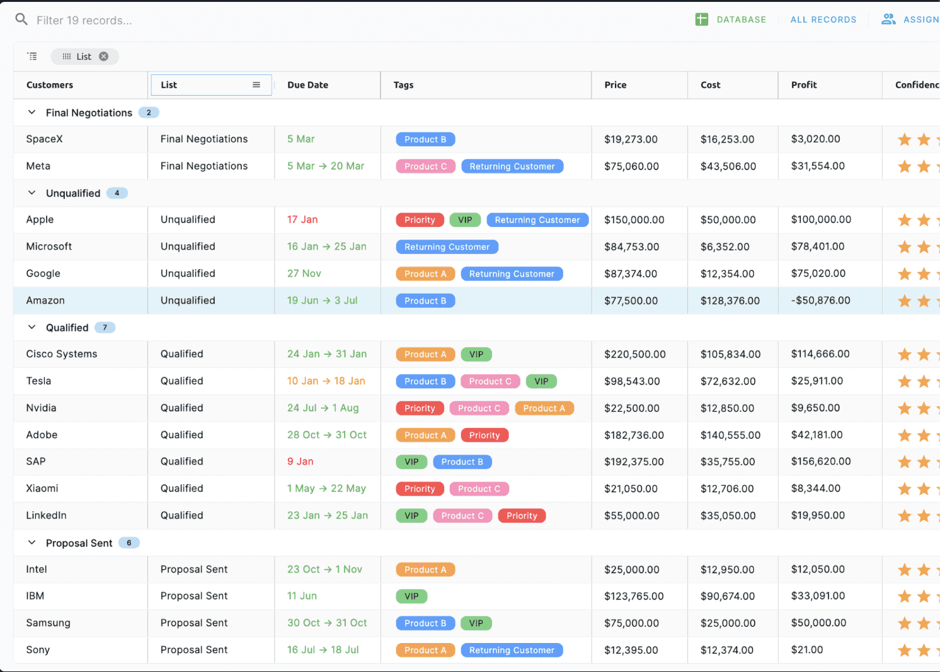Image resolution: width=940 pixels, height=672 pixels.
Task: Click the -$50,876.00 profit value
Action: pyautogui.click(x=820, y=301)
